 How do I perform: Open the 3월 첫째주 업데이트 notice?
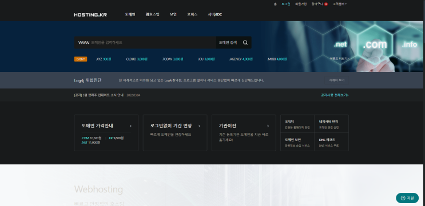tap(98, 95)
